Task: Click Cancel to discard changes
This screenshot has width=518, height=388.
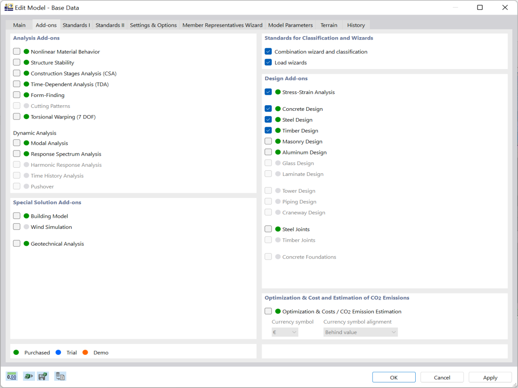Action: (x=442, y=377)
